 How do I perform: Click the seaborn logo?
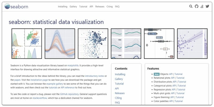16,6
